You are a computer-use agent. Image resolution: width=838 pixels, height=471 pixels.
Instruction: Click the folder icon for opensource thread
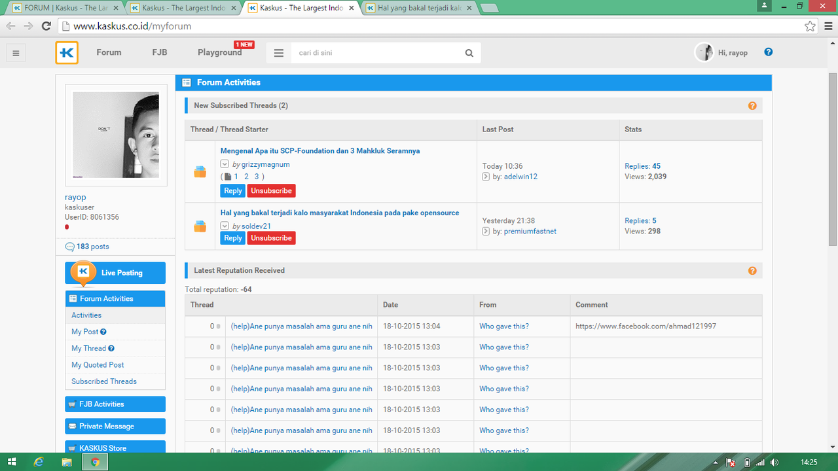(x=200, y=226)
